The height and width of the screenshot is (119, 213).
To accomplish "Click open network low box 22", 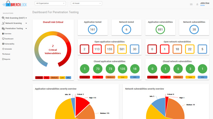I will point(190,49).
